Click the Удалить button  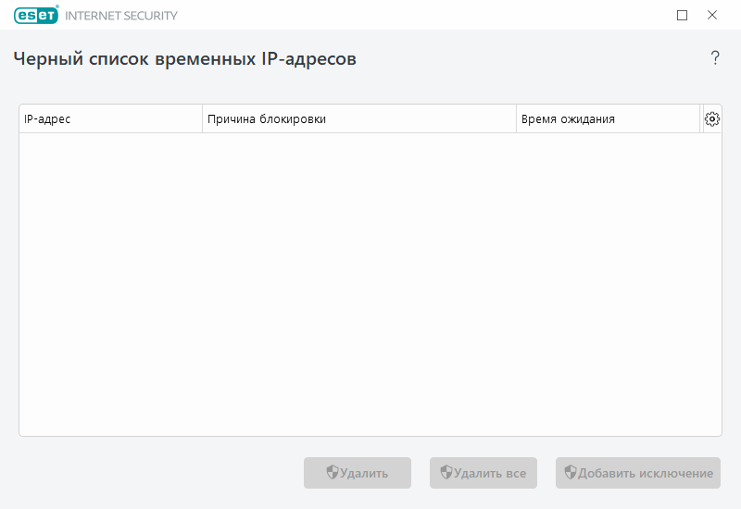click(358, 473)
